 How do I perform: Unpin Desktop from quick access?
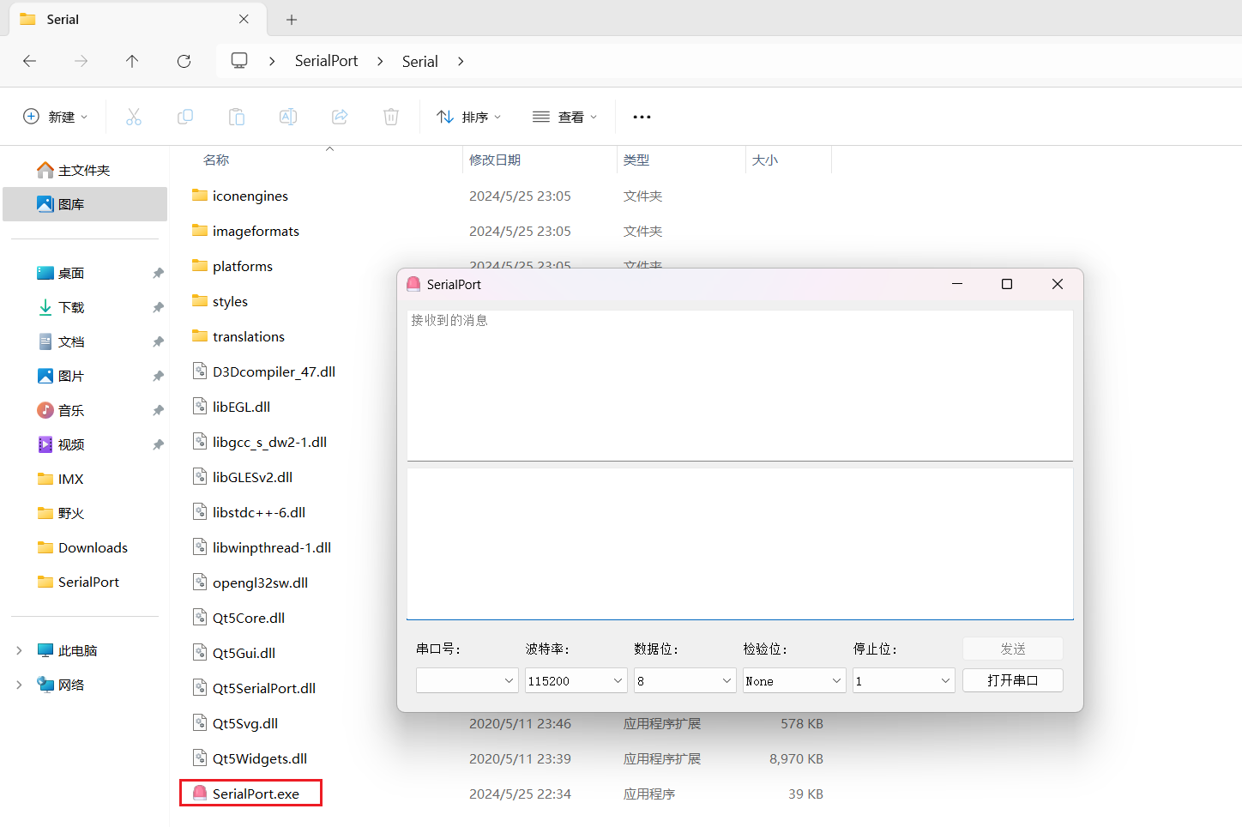[x=158, y=273]
